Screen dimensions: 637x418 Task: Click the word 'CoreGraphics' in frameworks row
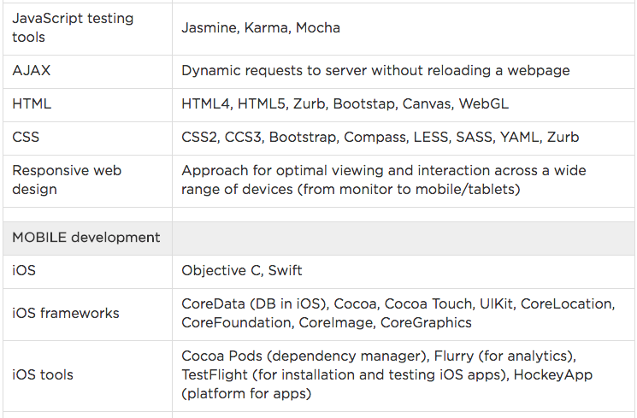[x=426, y=322]
